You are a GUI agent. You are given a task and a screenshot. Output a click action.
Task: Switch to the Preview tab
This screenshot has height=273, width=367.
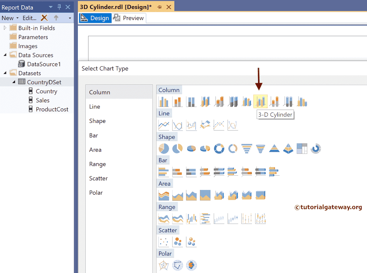coord(129,18)
